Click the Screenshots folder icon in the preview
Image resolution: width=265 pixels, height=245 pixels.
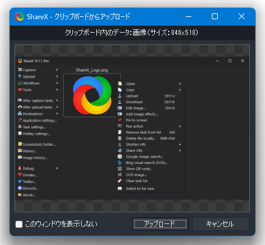[20, 144]
